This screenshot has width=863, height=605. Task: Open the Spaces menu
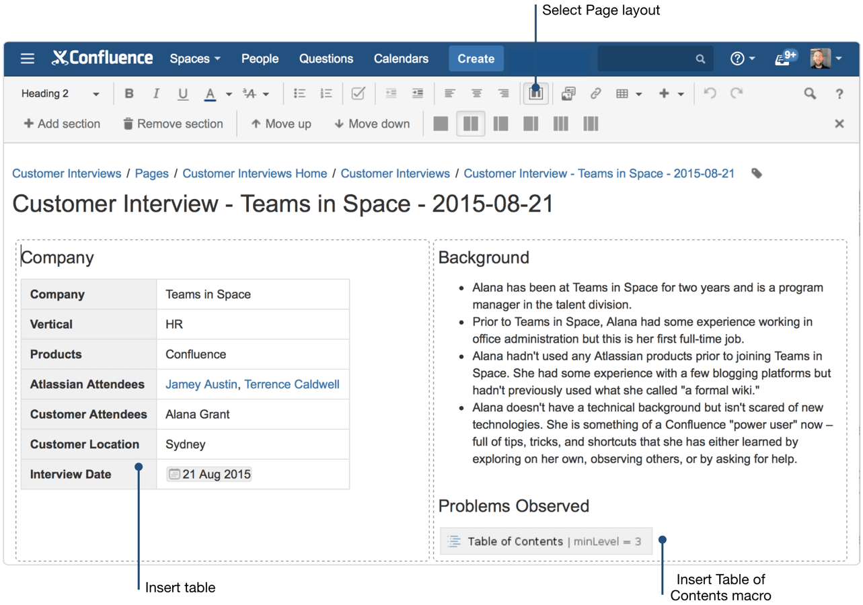click(195, 58)
